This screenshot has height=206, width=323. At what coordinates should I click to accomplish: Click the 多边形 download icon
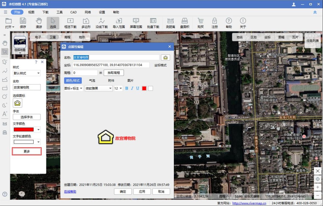pyautogui.click(x=86, y=21)
